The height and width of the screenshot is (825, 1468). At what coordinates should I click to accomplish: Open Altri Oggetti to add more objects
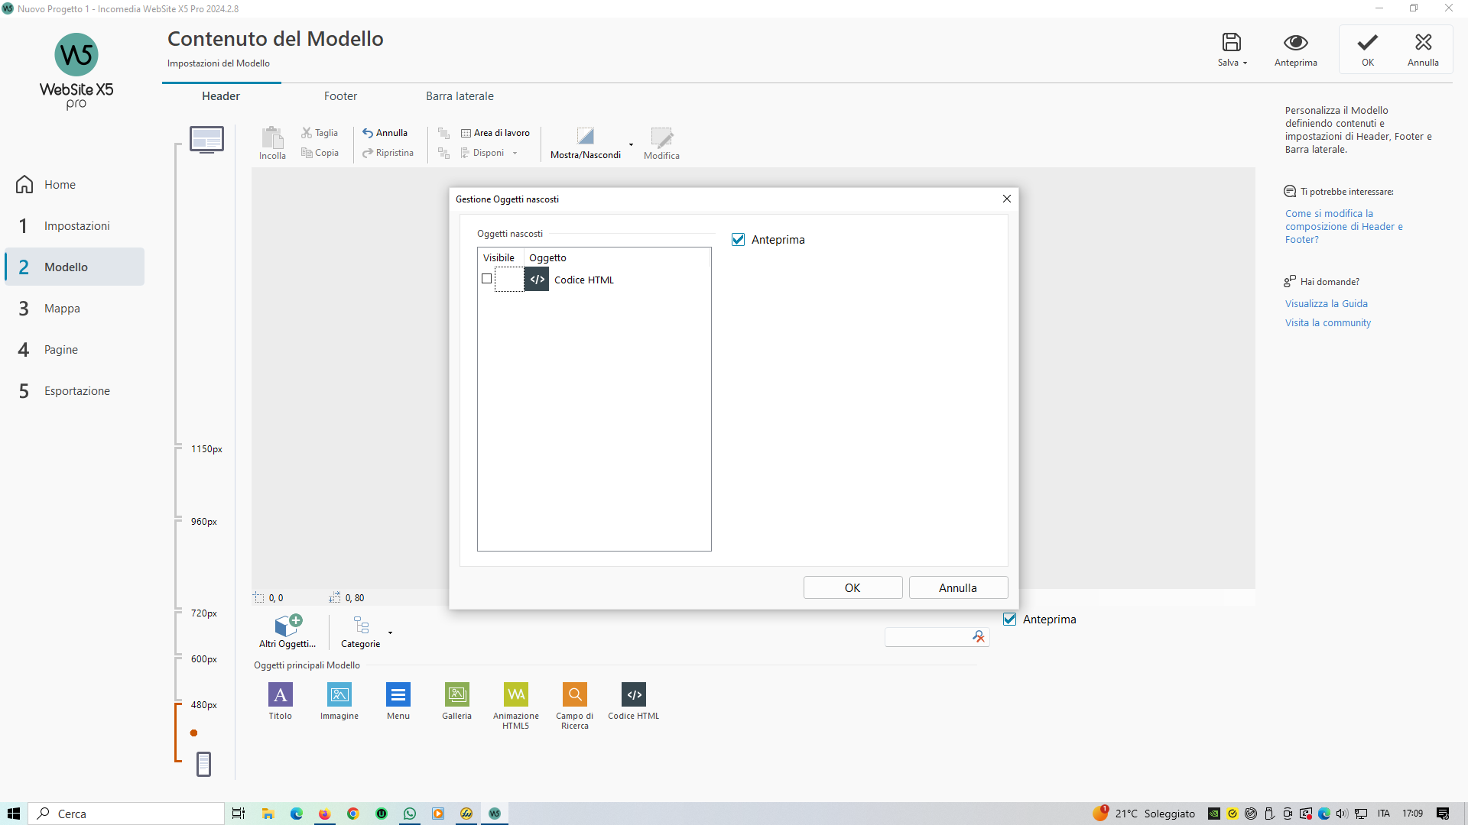[287, 629]
